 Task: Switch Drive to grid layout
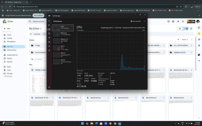click(x=186, y=29)
